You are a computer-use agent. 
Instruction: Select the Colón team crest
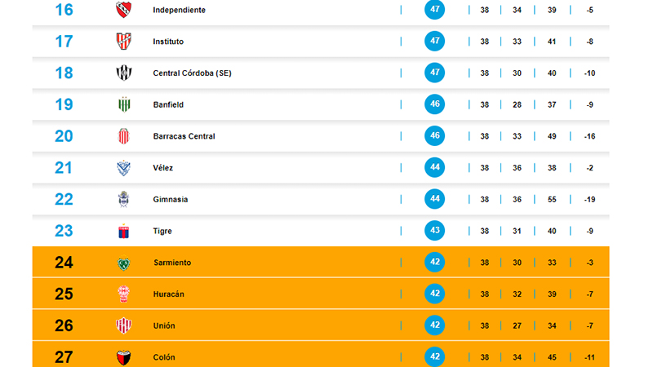124,356
